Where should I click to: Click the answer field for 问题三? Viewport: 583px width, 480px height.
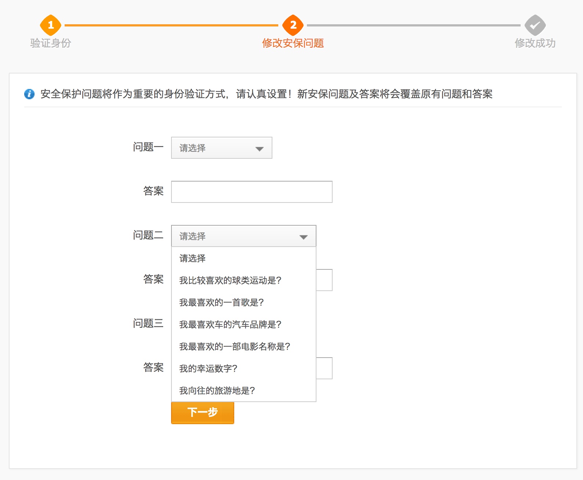(324, 368)
